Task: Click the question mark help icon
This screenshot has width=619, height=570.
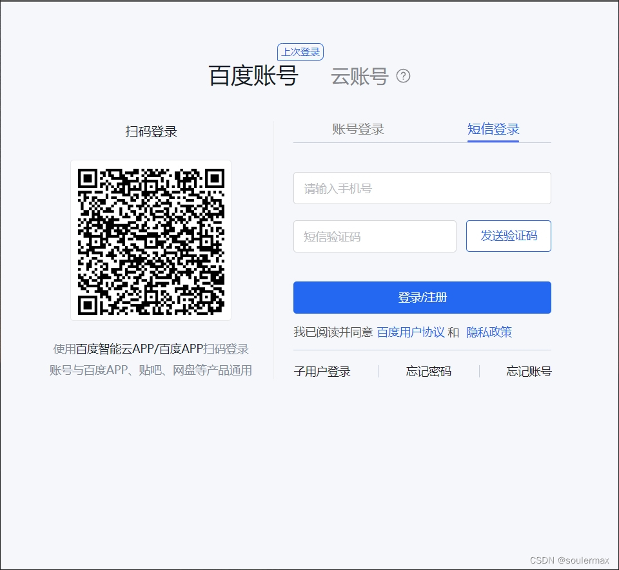Action: (x=403, y=76)
